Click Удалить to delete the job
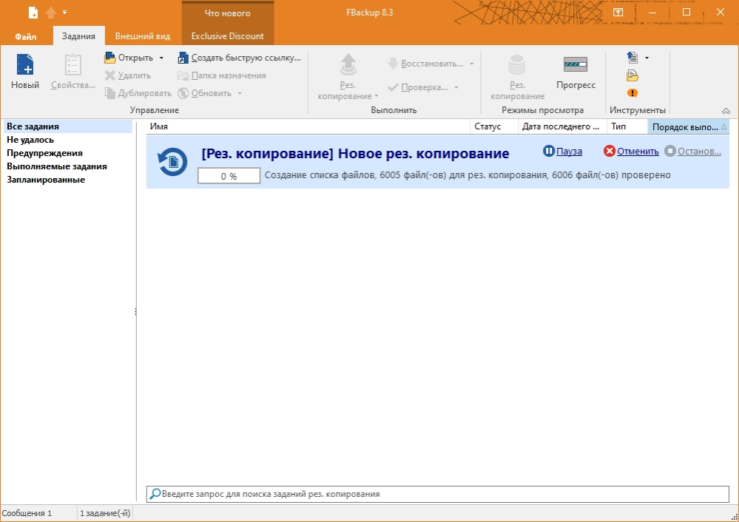Viewport: 739px width, 522px height. click(128, 75)
